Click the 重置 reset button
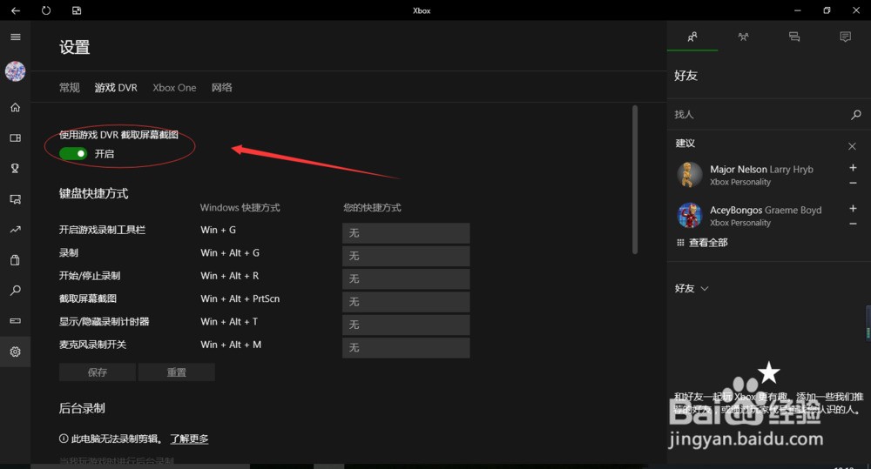This screenshot has width=871, height=469. [x=176, y=372]
